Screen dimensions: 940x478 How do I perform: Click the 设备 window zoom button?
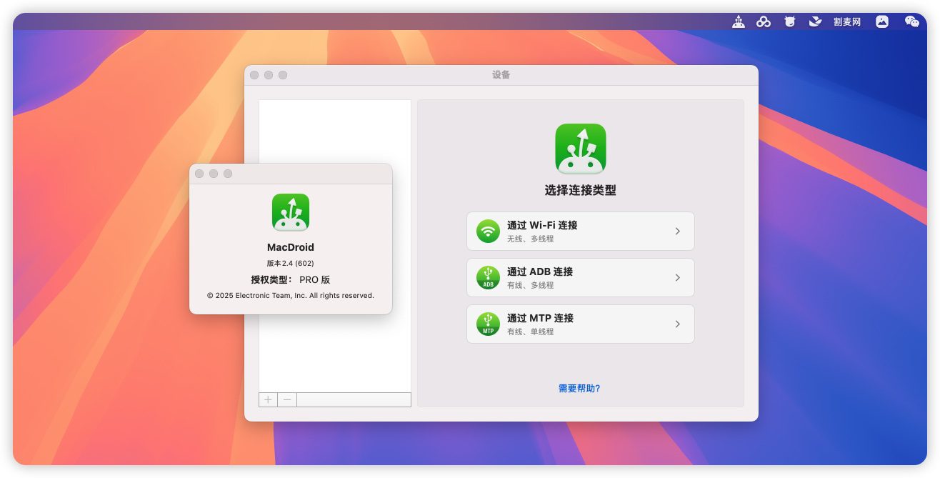pos(283,75)
